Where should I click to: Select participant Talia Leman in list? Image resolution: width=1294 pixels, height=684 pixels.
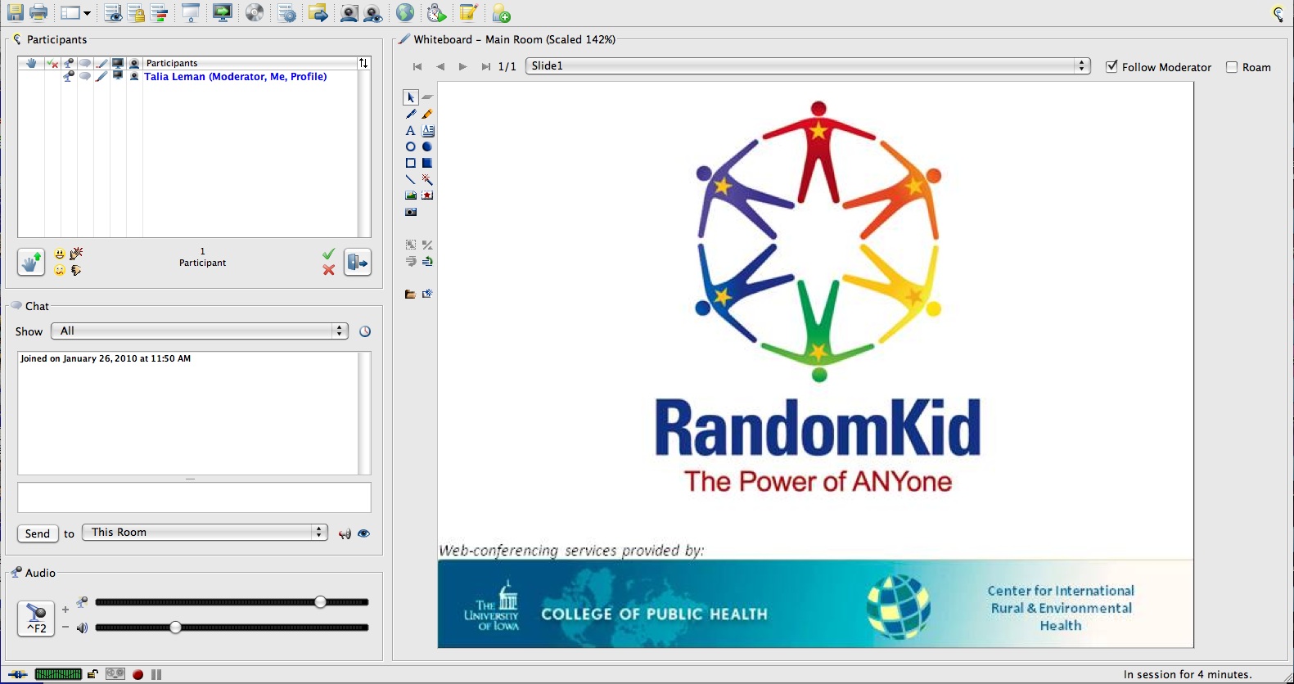(236, 77)
